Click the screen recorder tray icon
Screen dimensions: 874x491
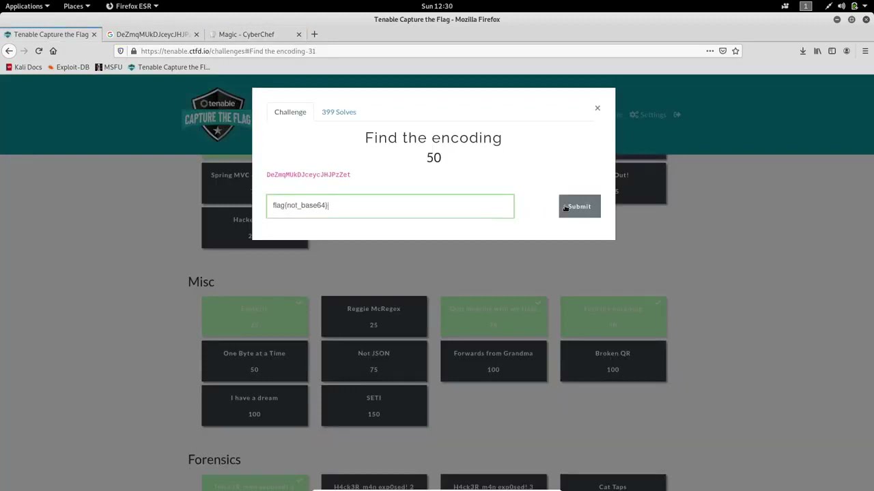tap(785, 6)
